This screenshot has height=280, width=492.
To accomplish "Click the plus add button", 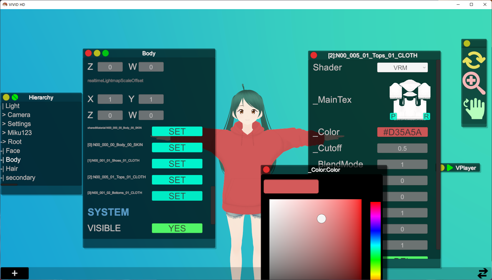I will click(x=15, y=273).
